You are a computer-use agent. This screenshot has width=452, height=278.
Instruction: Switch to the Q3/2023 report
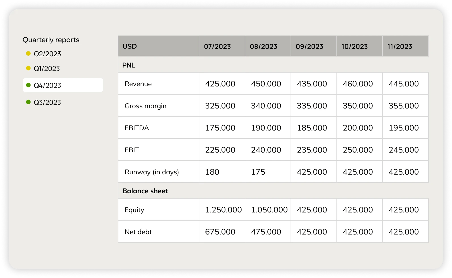pos(47,103)
